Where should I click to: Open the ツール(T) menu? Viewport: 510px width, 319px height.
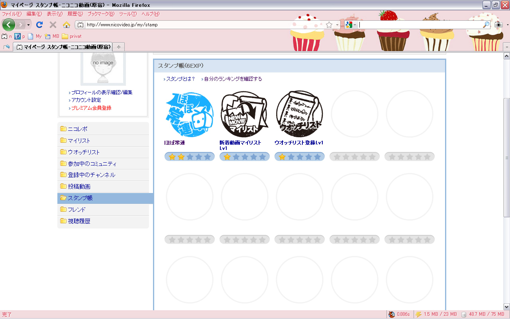coord(128,14)
